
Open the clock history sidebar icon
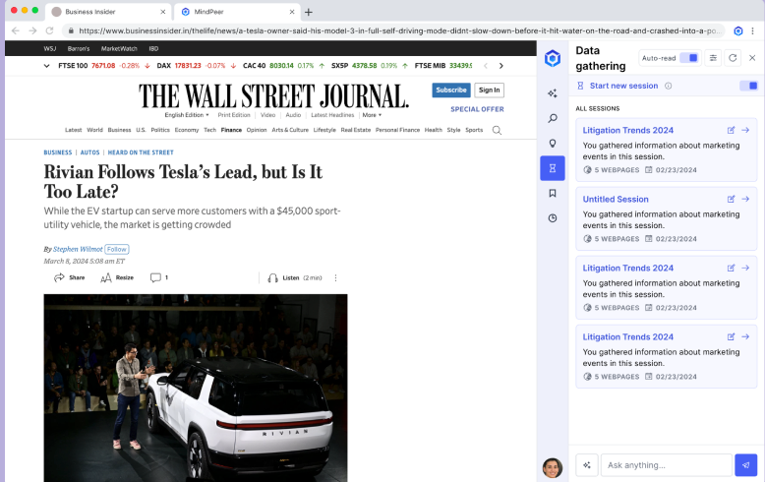553,218
